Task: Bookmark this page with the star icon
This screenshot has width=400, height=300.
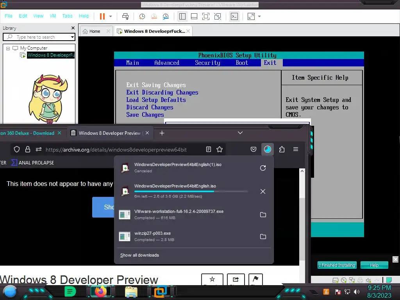Action: coord(220,149)
